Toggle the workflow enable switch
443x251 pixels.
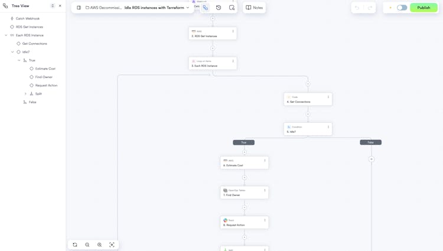point(402,8)
